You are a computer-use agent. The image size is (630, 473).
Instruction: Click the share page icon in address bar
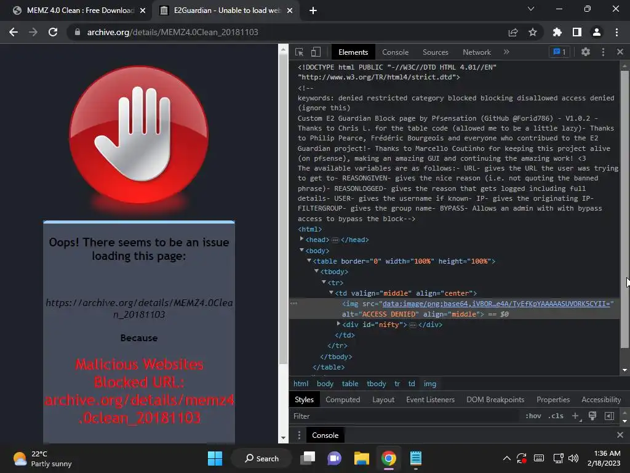[x=513, y=32]
